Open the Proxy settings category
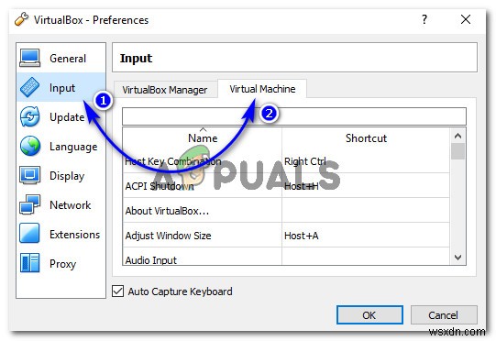This screenshot has width=496, height=341. [61, 263]
